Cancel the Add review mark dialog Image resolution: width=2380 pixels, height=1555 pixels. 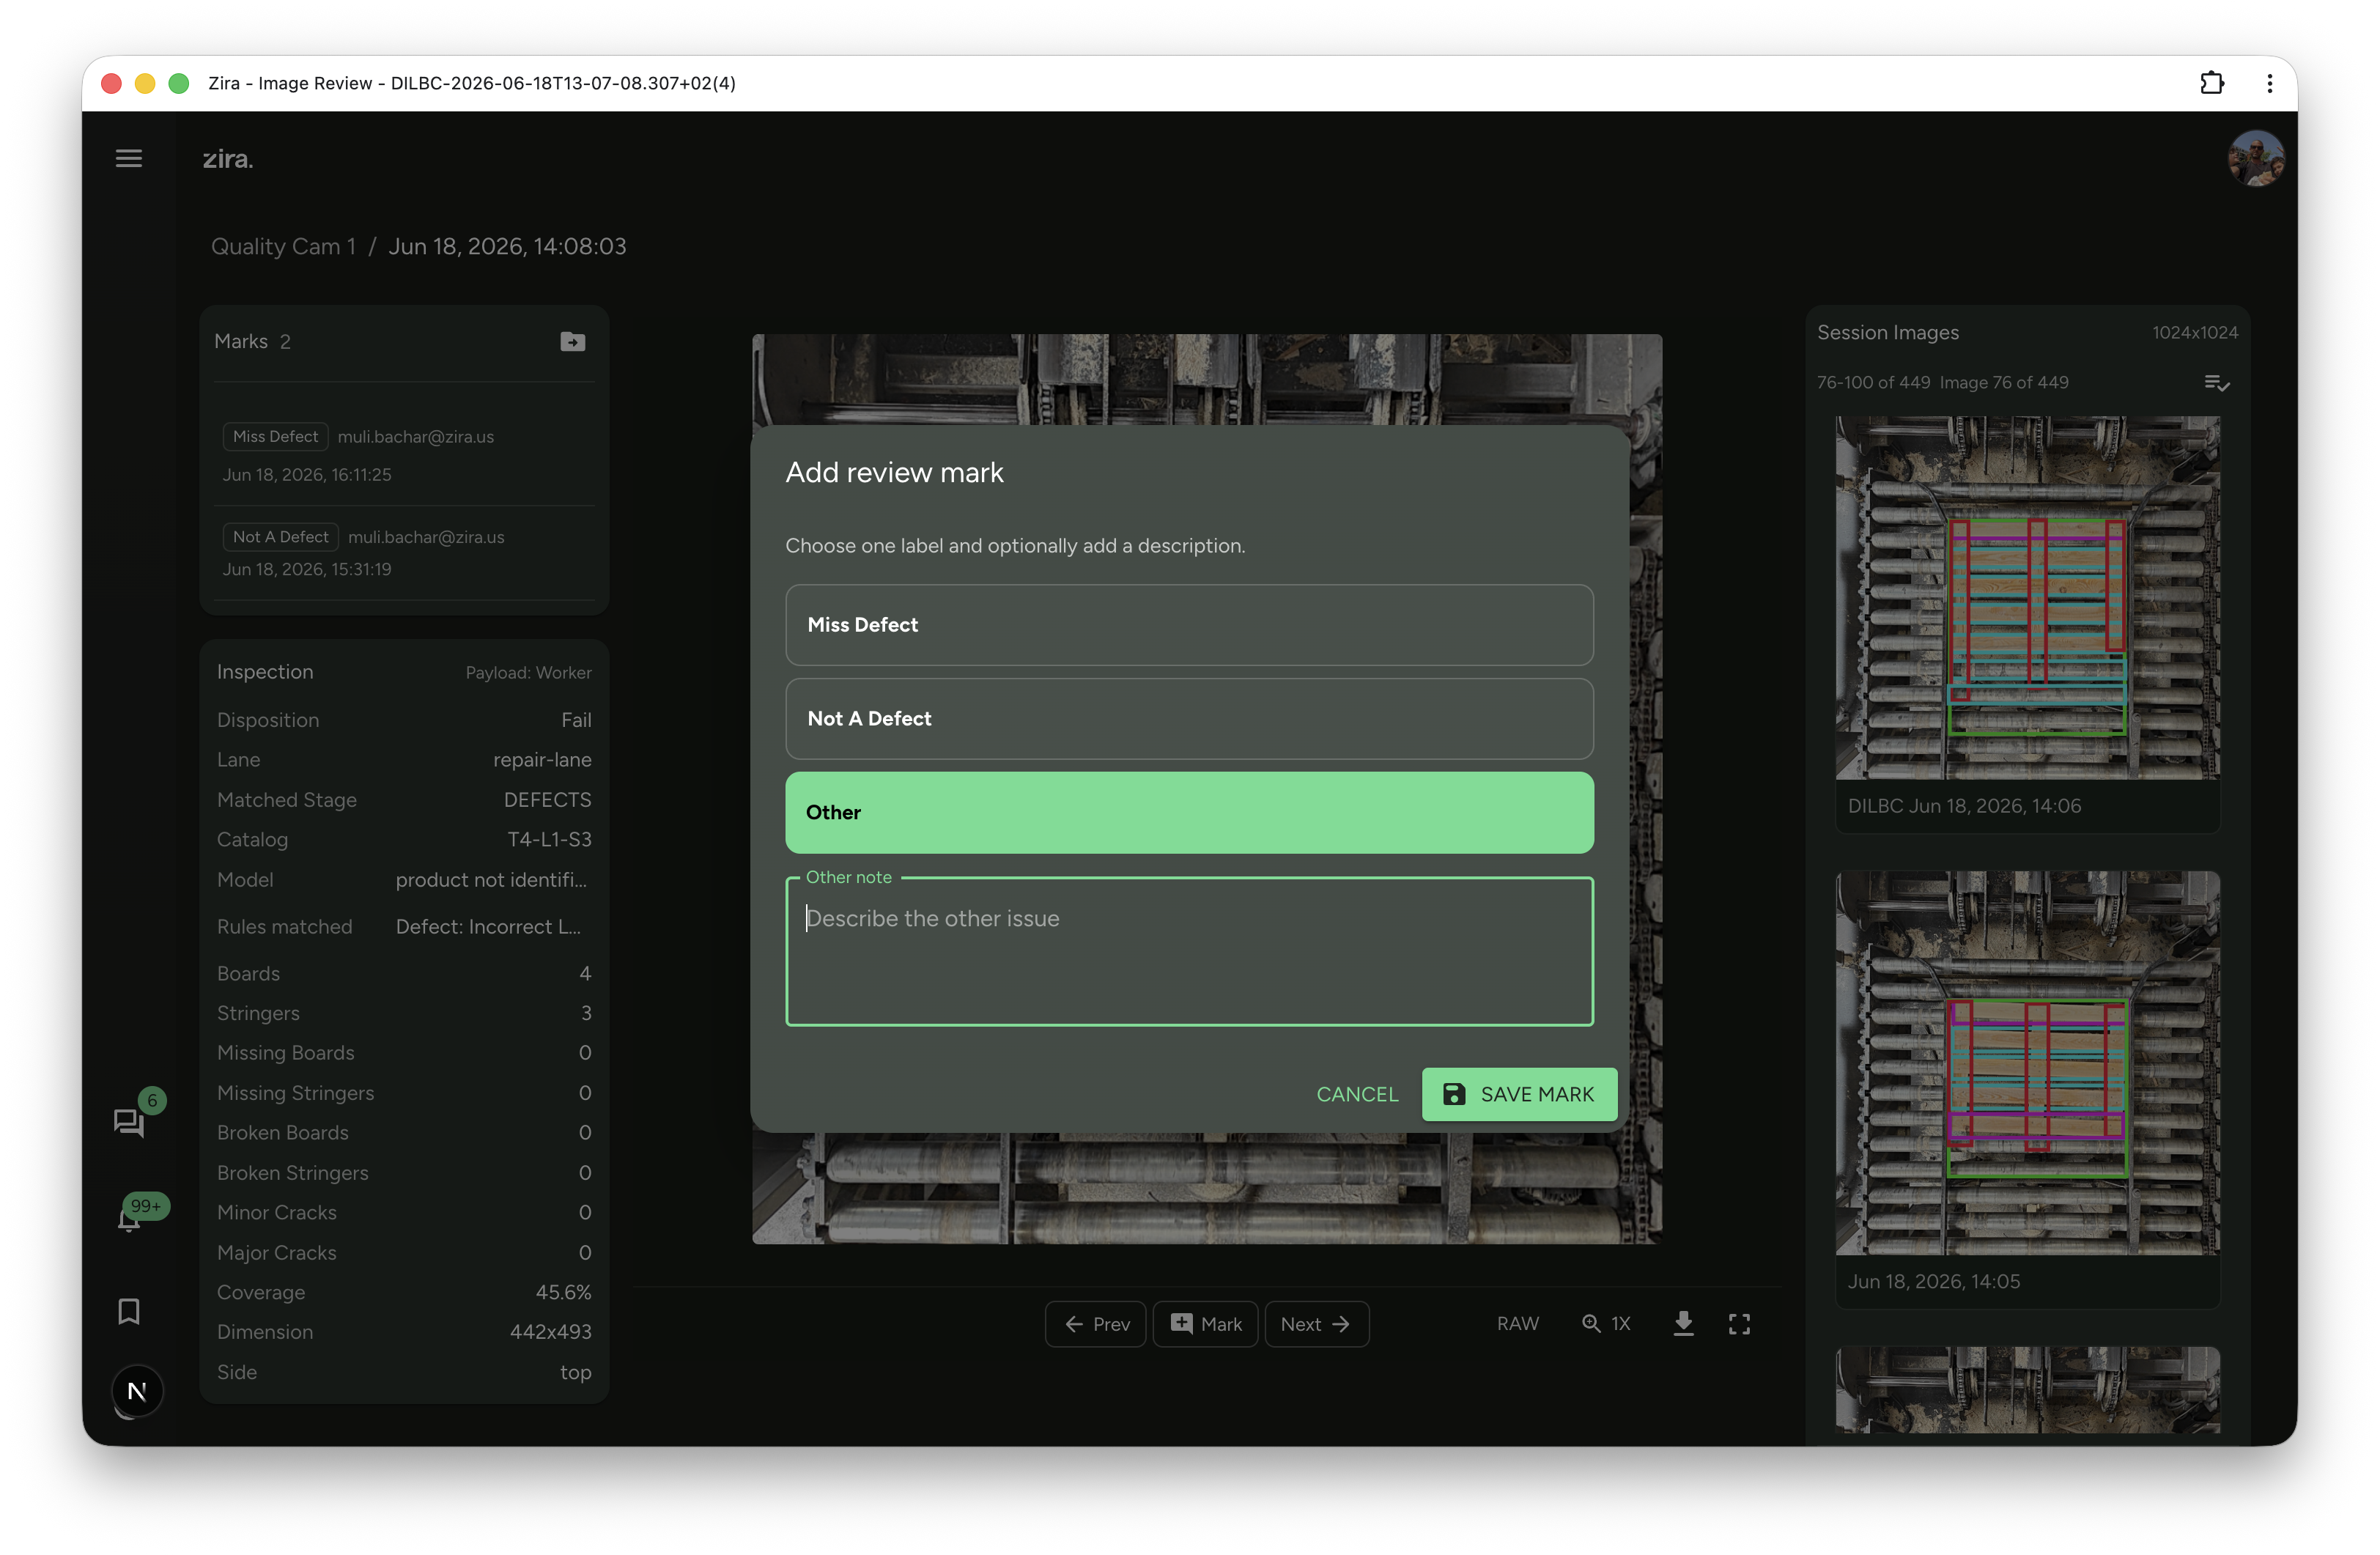coord(1357,1095)
